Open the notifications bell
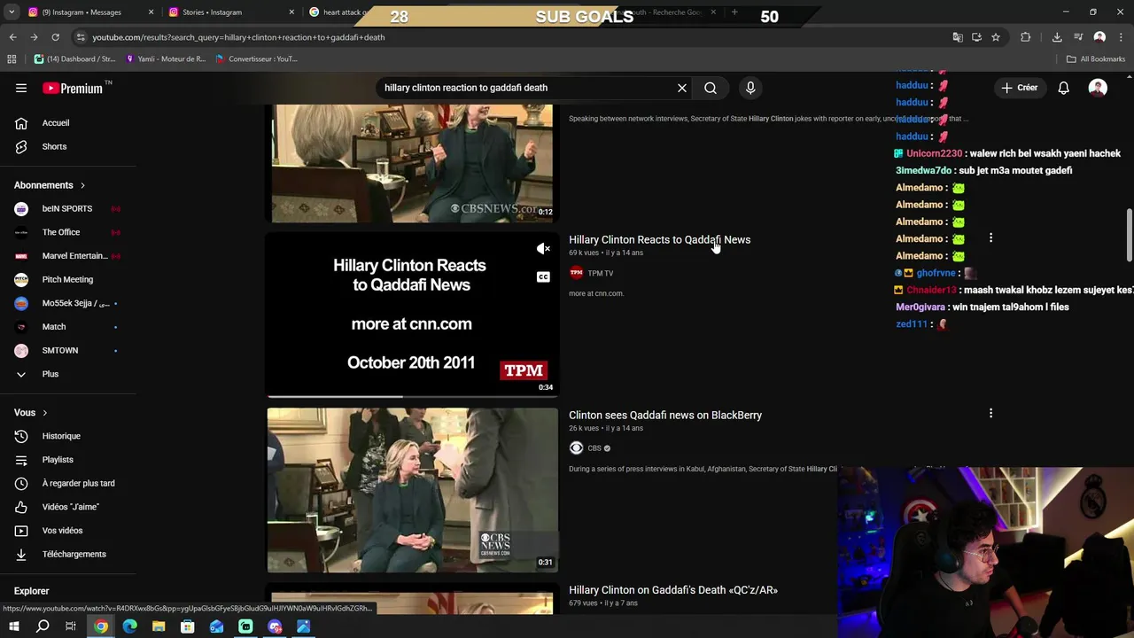 click(x=1063, y=88)
